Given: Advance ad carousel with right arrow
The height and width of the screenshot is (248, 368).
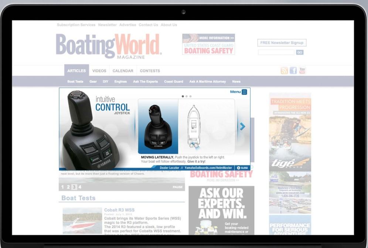Looking at the screenshot, I should (x=242, y=127).
